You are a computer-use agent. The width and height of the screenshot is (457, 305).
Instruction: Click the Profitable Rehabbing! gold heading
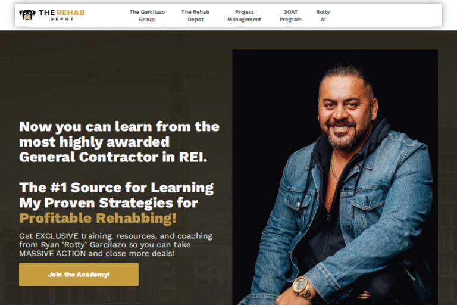(98, 218)
